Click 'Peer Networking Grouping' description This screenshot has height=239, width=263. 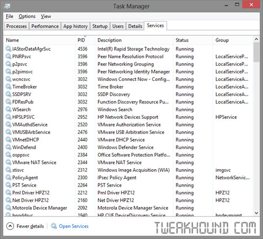click(x=126, y=64)
